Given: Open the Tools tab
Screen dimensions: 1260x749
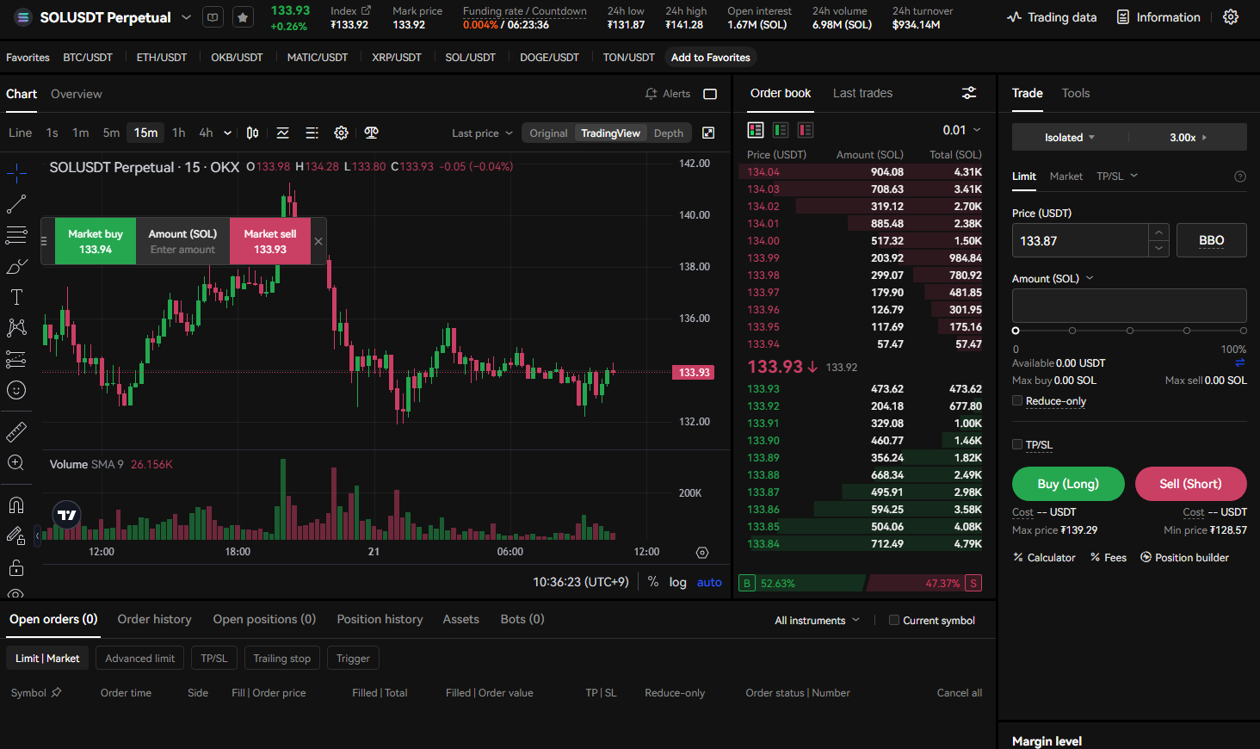Looking at the screenshot, I should point(1075,93).
